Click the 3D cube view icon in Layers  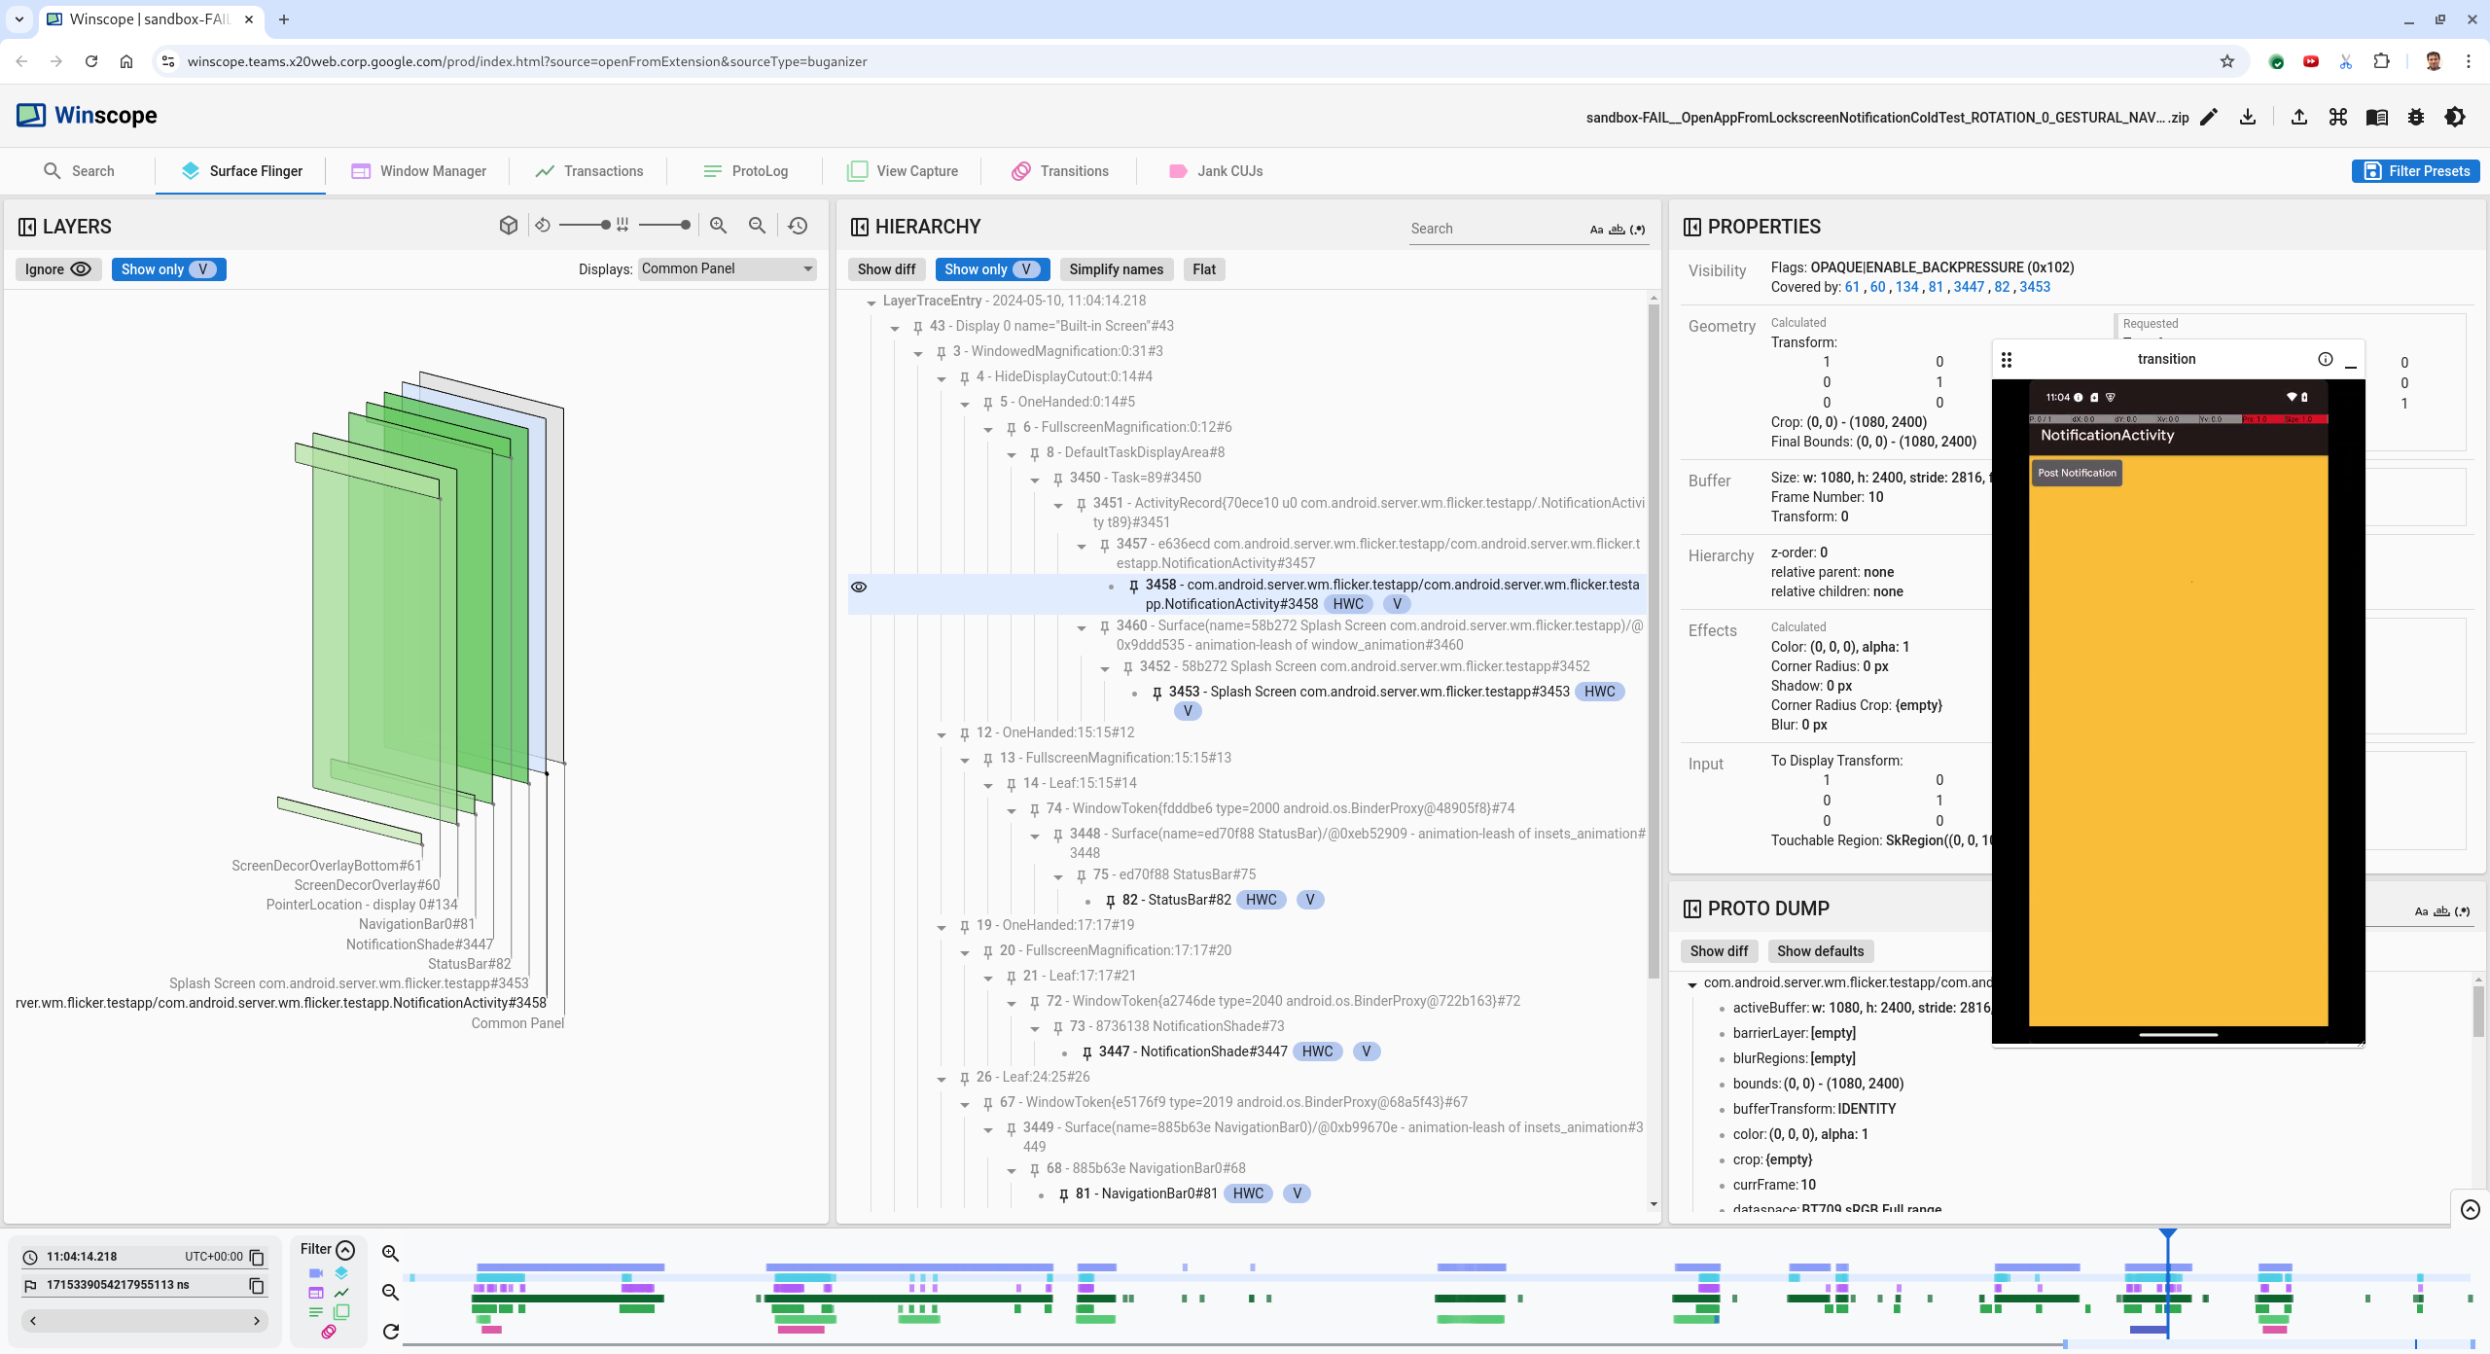click(x=508, y=226)
